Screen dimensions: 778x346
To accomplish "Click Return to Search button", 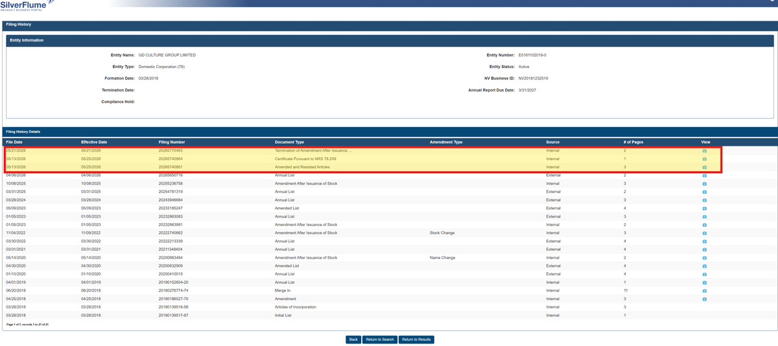I will [380, 340].
